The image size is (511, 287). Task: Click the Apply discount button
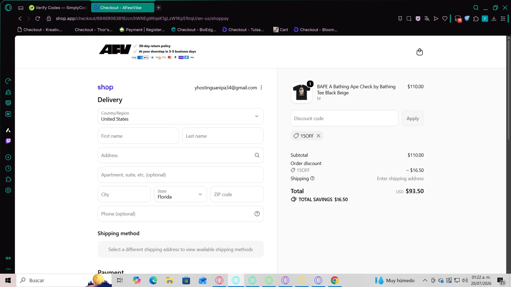[413, 118]
